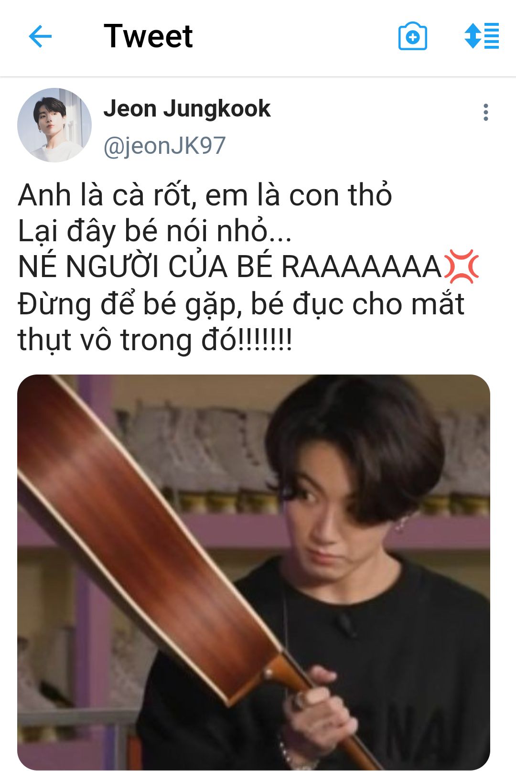Viewport: 516px width, 771px height.
Task: Tap the line 'Lại đây bé nói nhỏ...'
Action: coord(154,231)
